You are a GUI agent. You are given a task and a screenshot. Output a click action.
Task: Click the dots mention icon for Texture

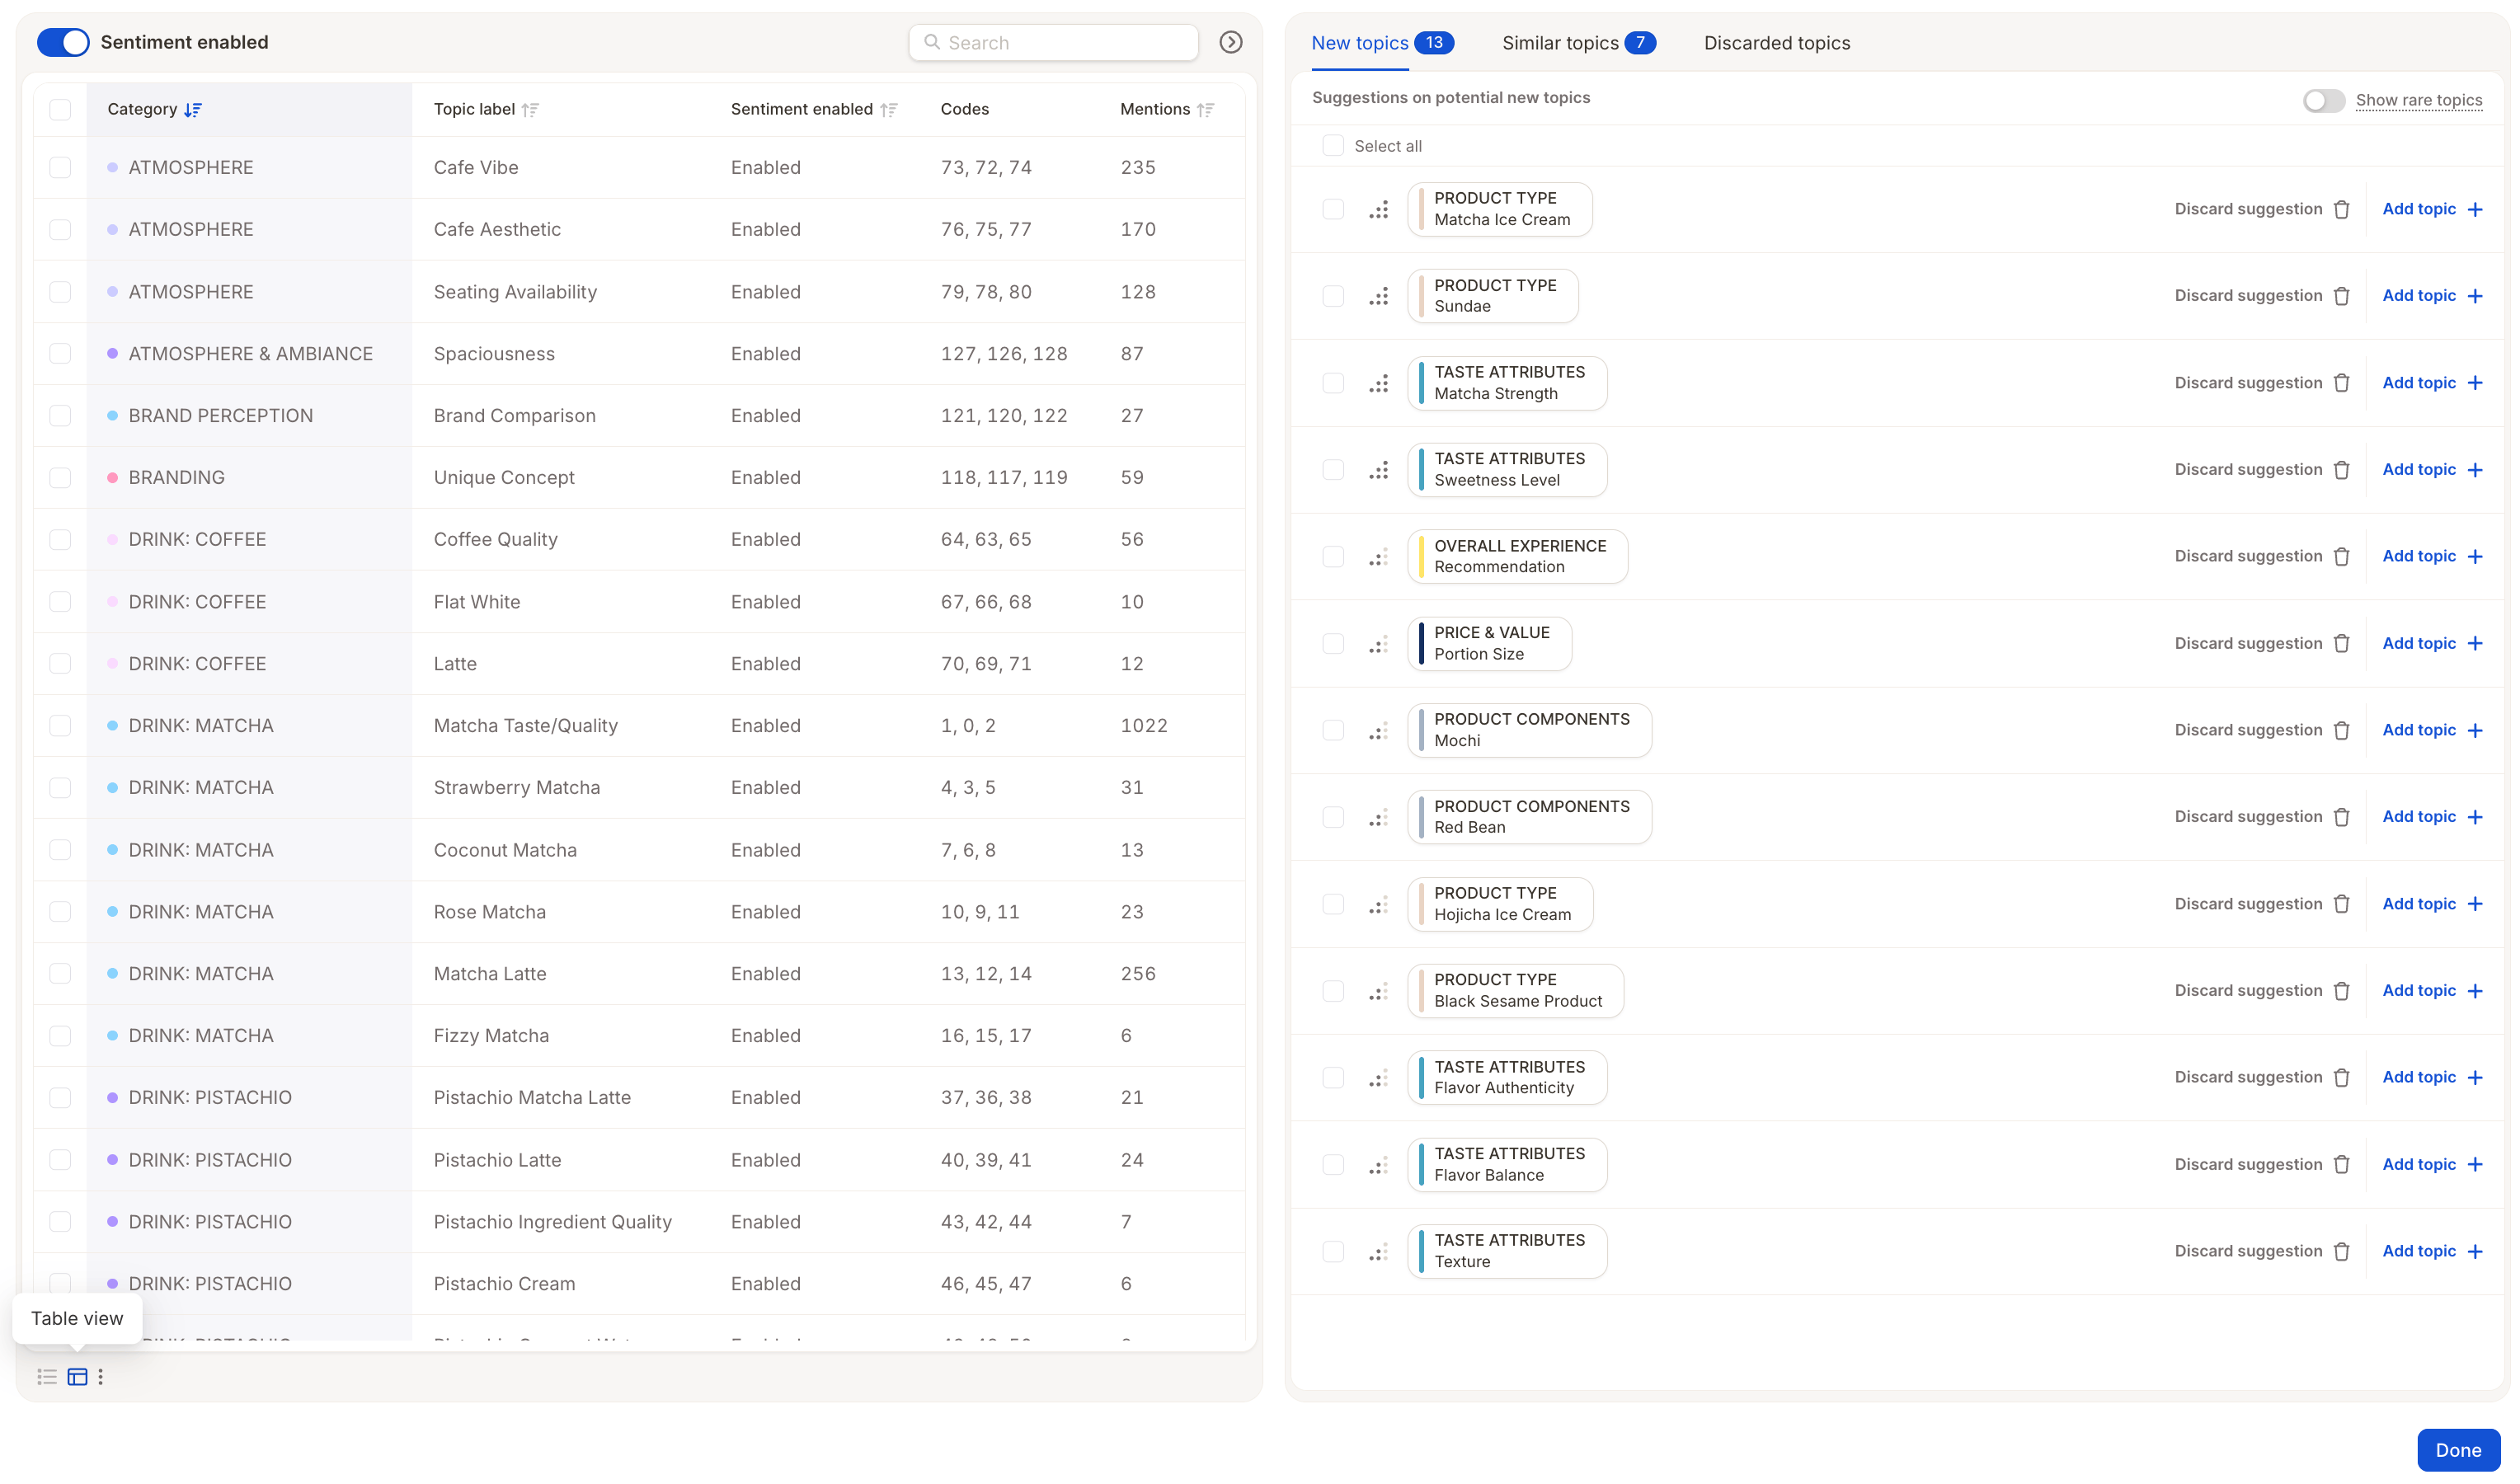[1379, 1251]
